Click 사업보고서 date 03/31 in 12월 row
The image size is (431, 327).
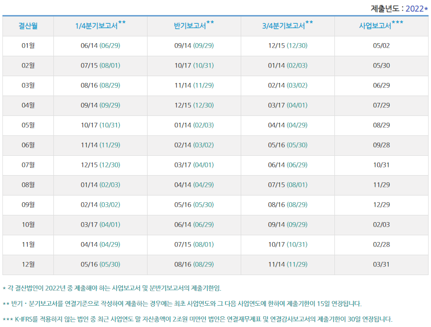(x=381, y=264)
